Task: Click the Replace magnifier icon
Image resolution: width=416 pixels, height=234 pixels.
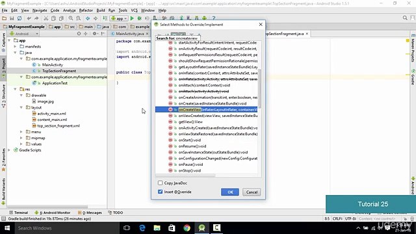Action: point(78,18)
